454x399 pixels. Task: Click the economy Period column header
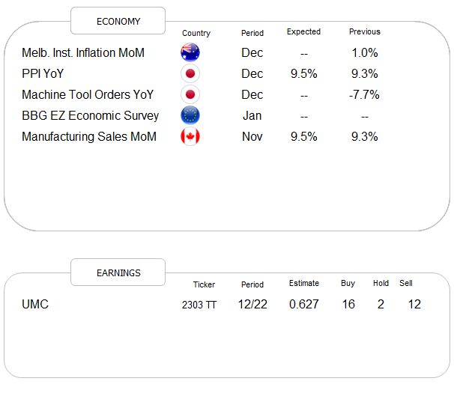(252, 33)
